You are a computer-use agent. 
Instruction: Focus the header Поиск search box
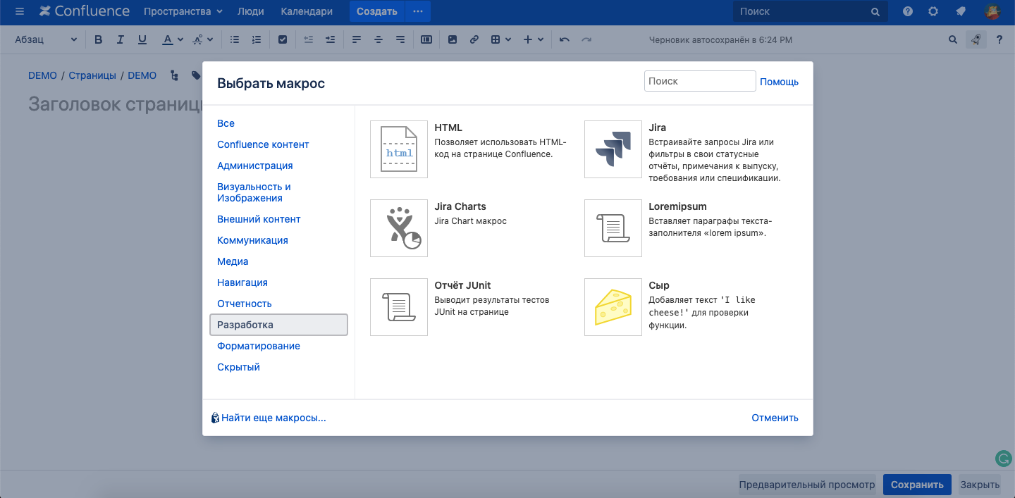click(809, 11)
